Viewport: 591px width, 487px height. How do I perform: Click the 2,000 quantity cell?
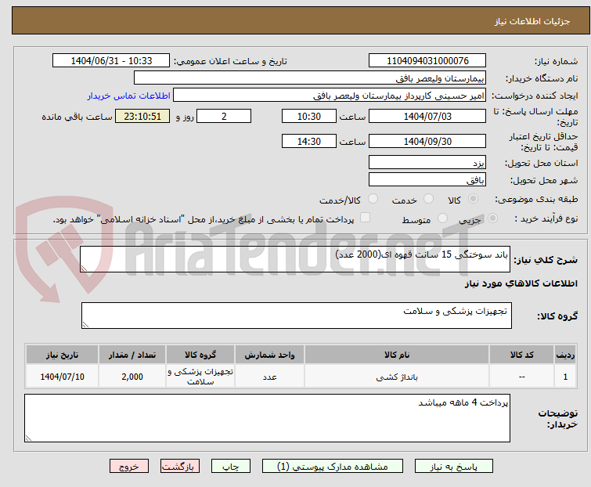pyautogui.click(x=132, y=377)
